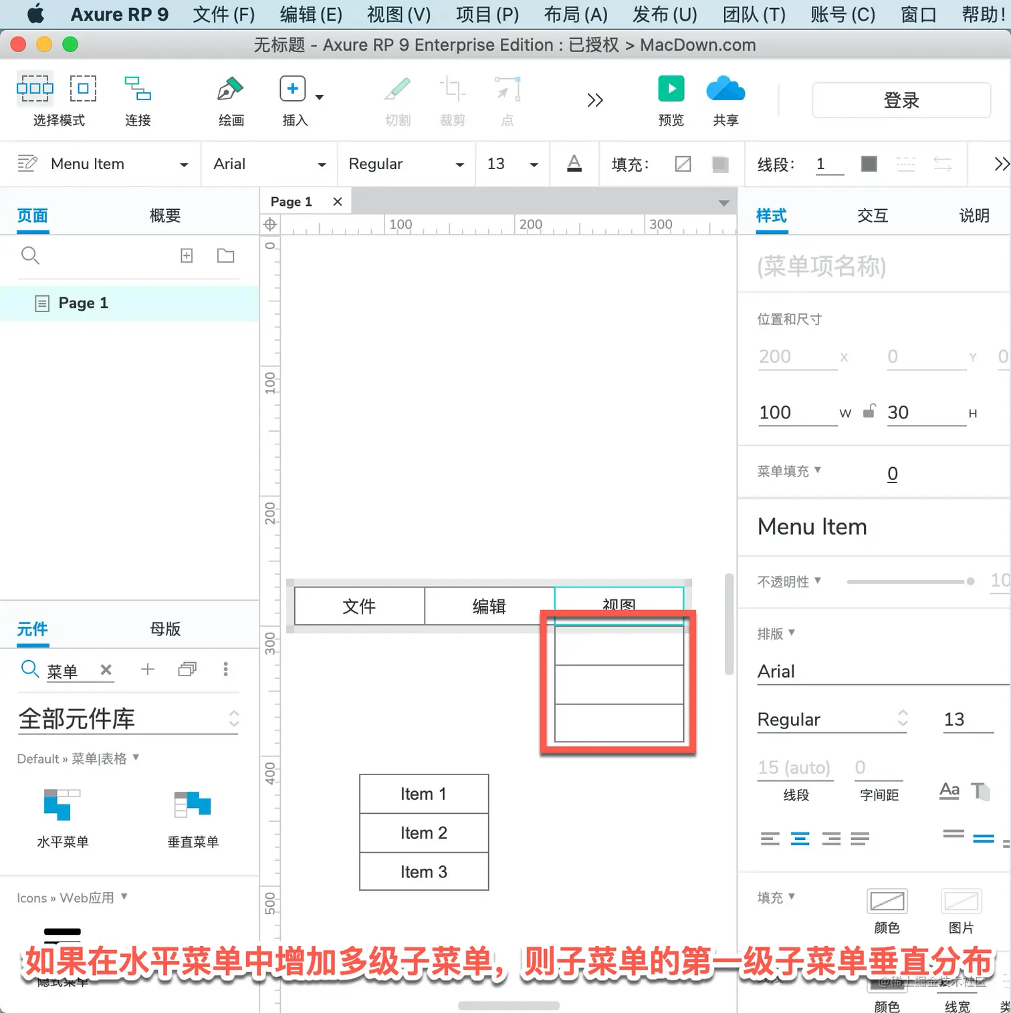Switch to the Outline tab
1011x1013 pixels.
pyautogui.click(x=165, y=216)
